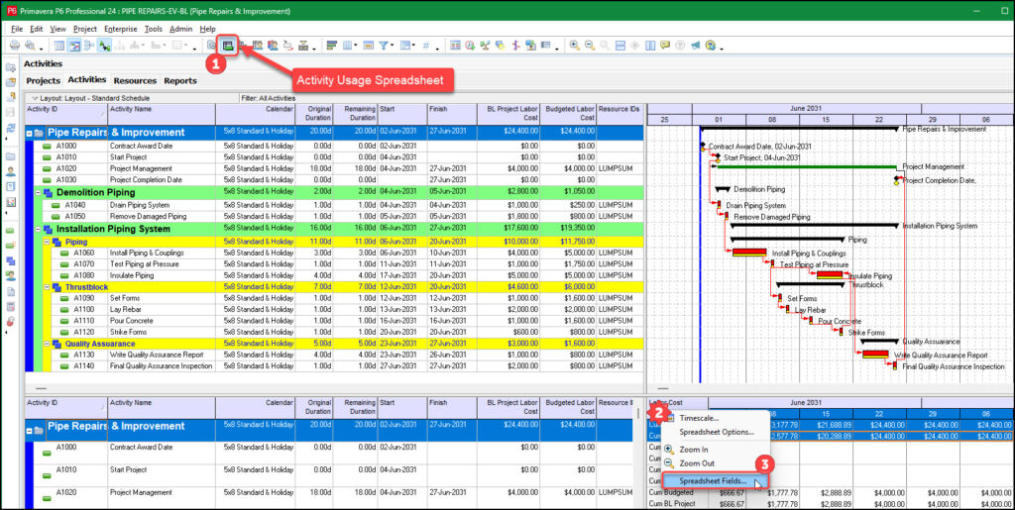1015x510 pixels.
Task: Click the Resource IDs column header in top table
Action: pyautogui.click(x=620, y=114)
